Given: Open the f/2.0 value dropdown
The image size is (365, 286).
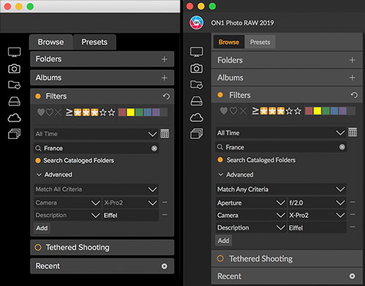Looking at the screenshot, I should click(x=317, y=203).
